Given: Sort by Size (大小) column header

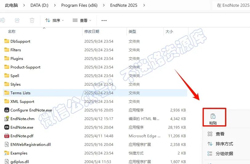Looking at the screenshot, I should point(169,32).
